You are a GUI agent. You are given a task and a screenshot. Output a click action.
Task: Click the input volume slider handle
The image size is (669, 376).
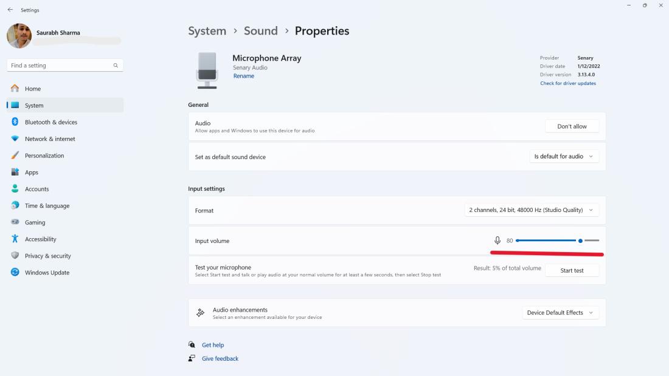click(x=580, y=241)
